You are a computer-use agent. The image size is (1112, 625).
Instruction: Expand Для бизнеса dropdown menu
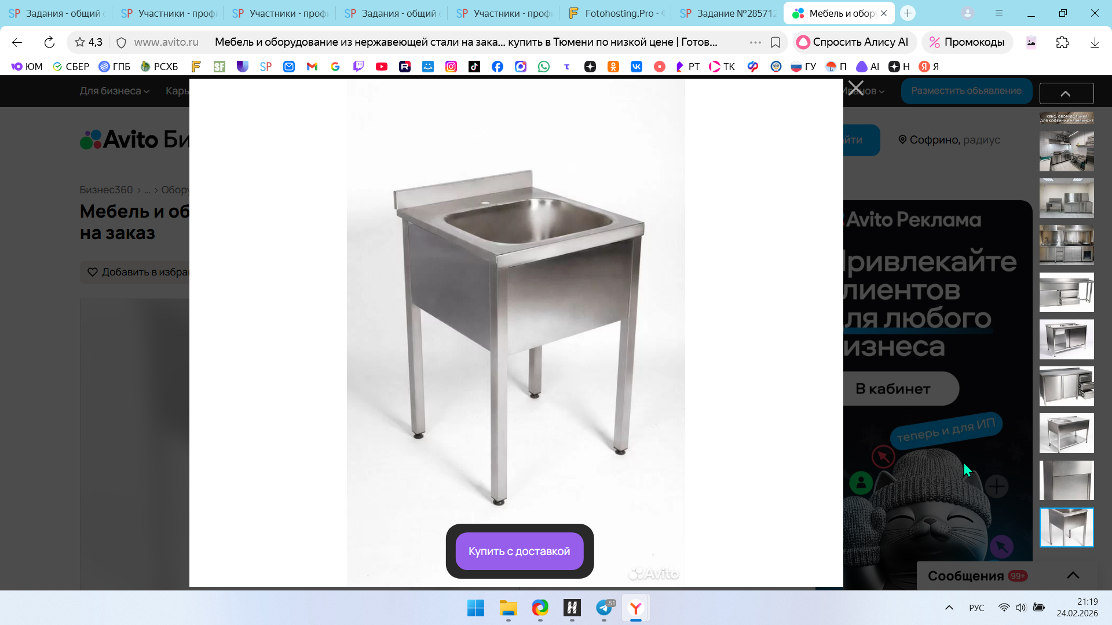click(114, 91)
